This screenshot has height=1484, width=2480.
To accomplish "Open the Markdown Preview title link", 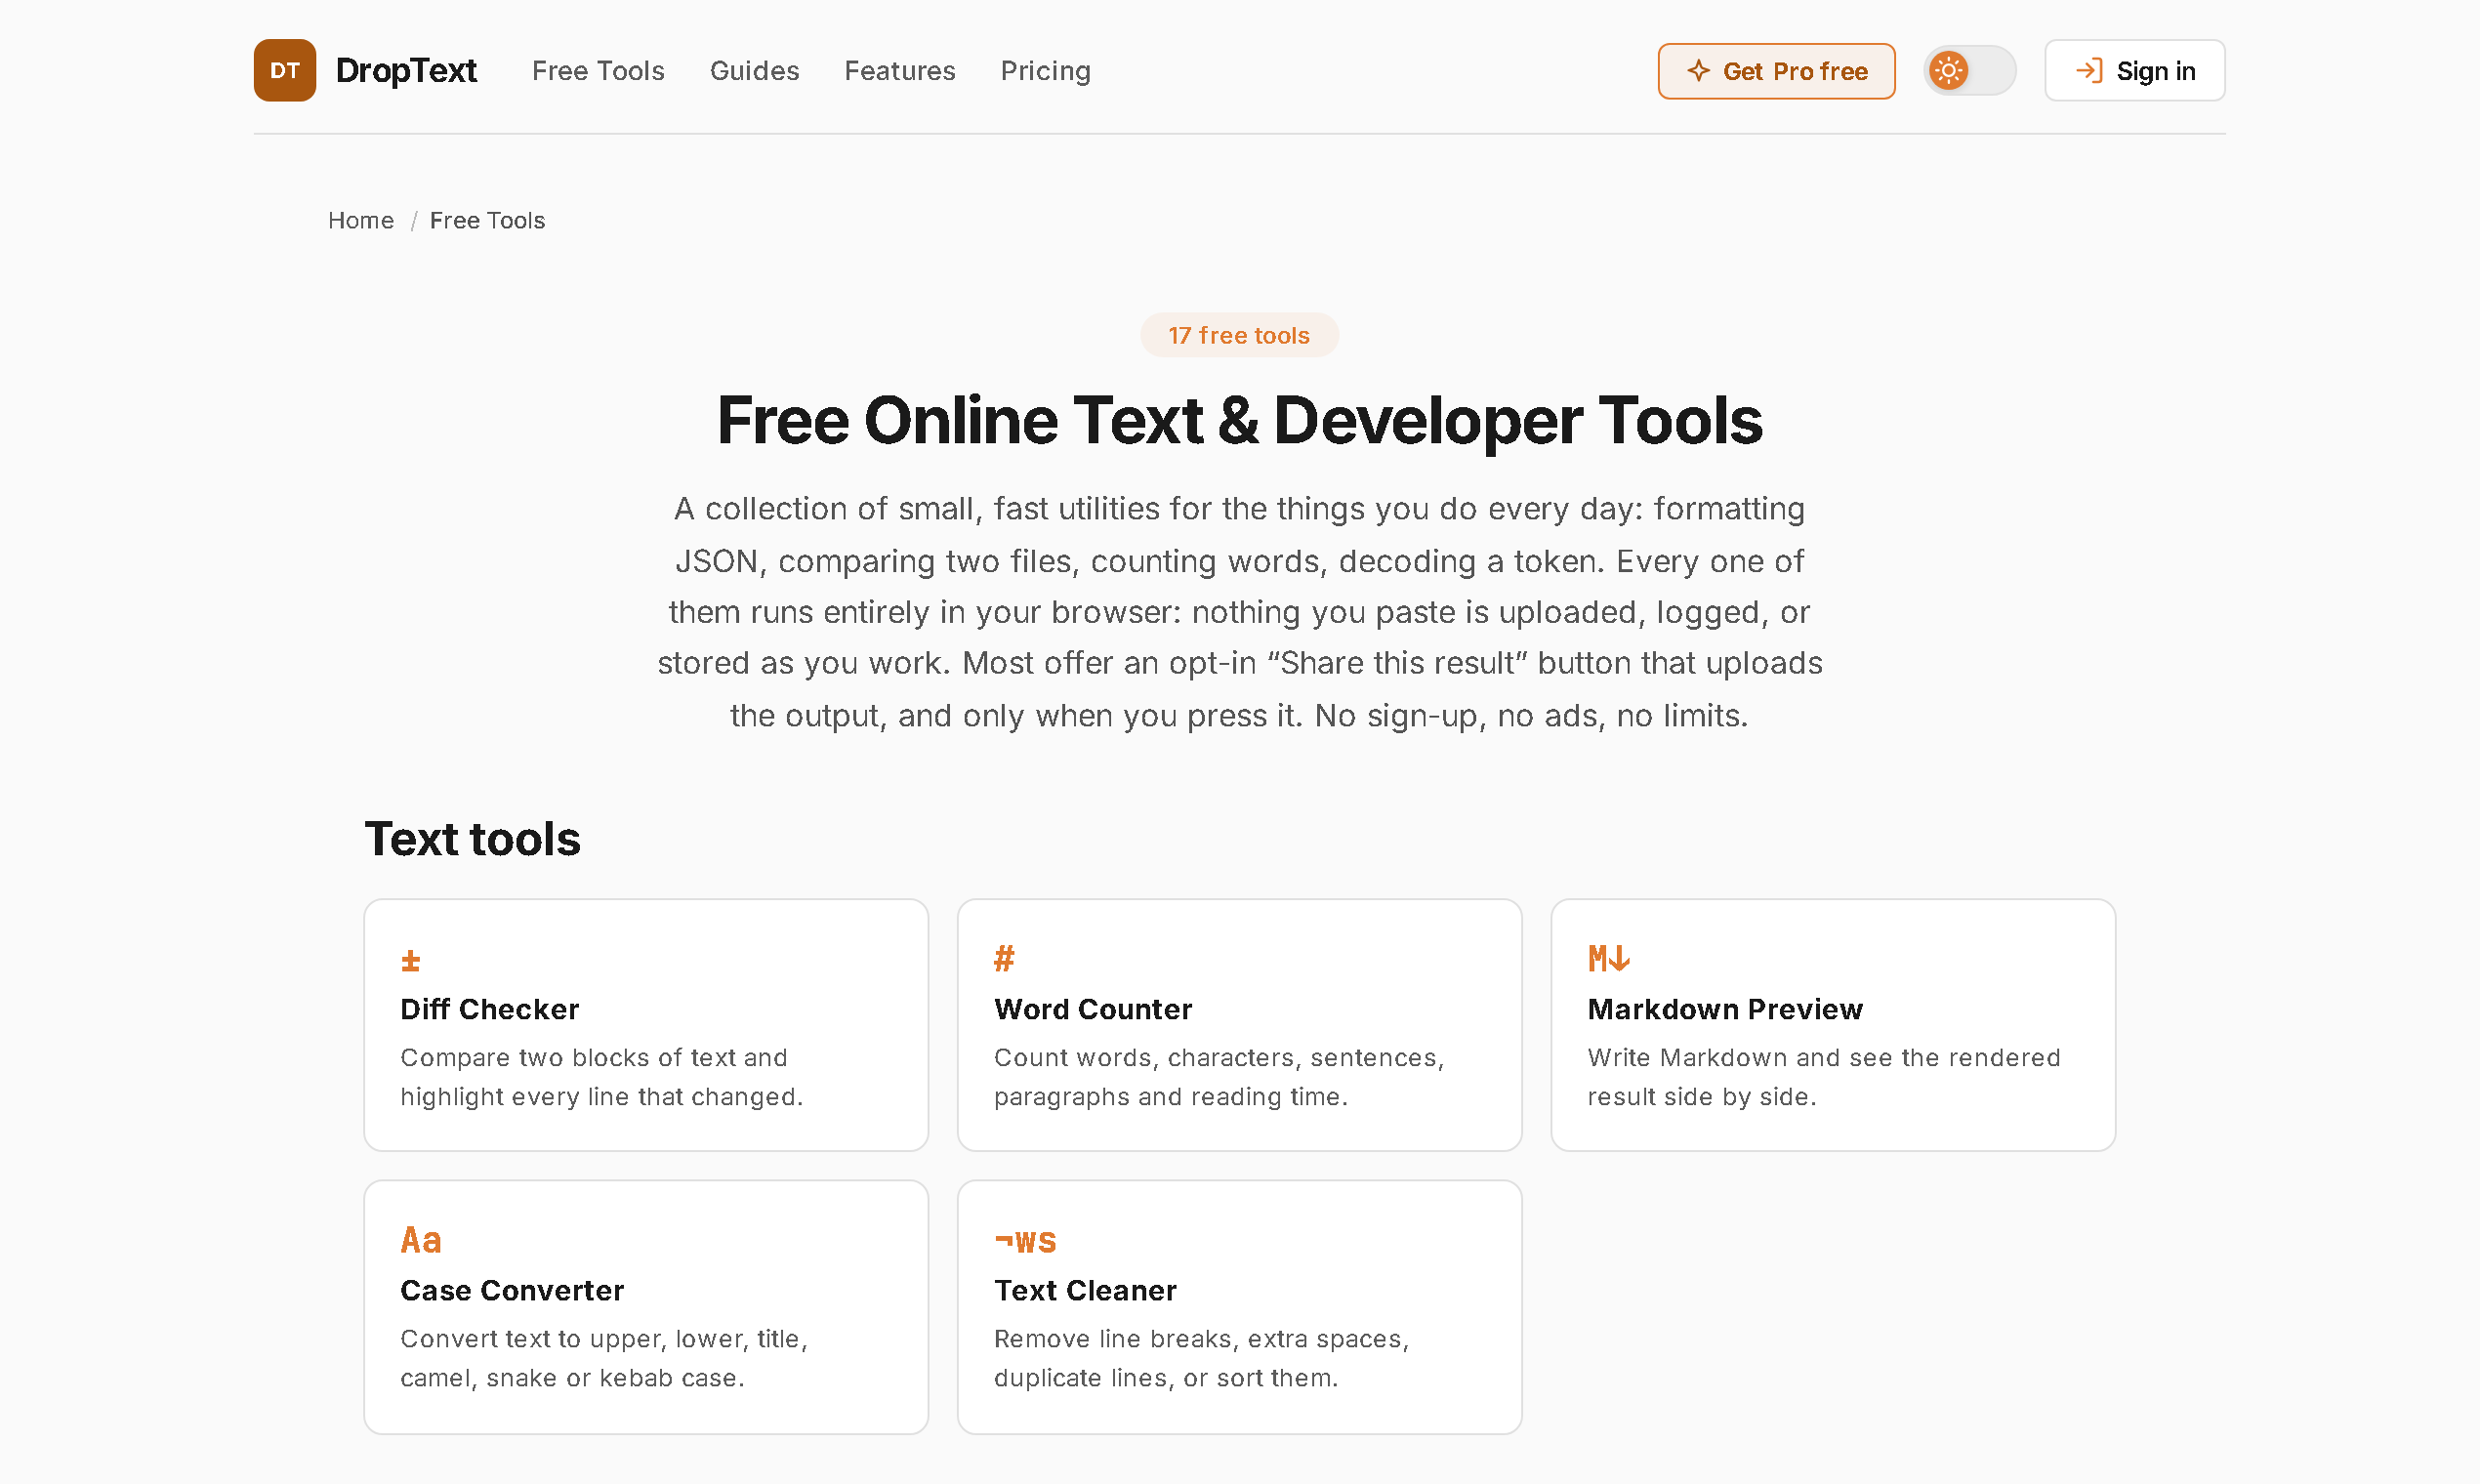I will click(x=1725, y=1009).
